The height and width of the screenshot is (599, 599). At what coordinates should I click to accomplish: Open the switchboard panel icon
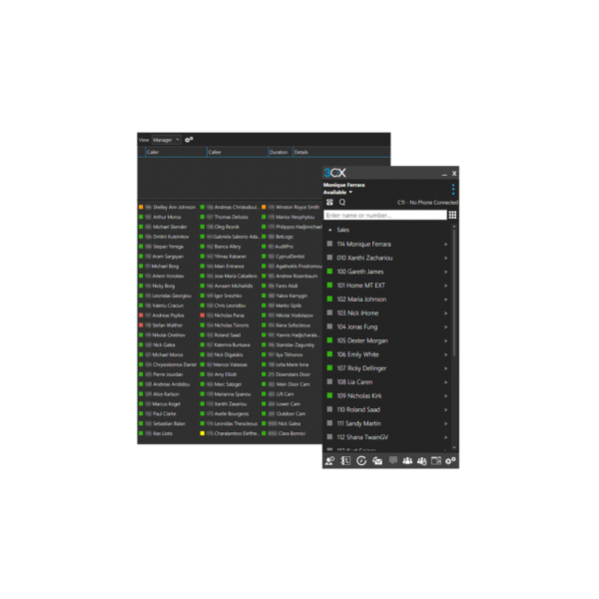[436, 460]
